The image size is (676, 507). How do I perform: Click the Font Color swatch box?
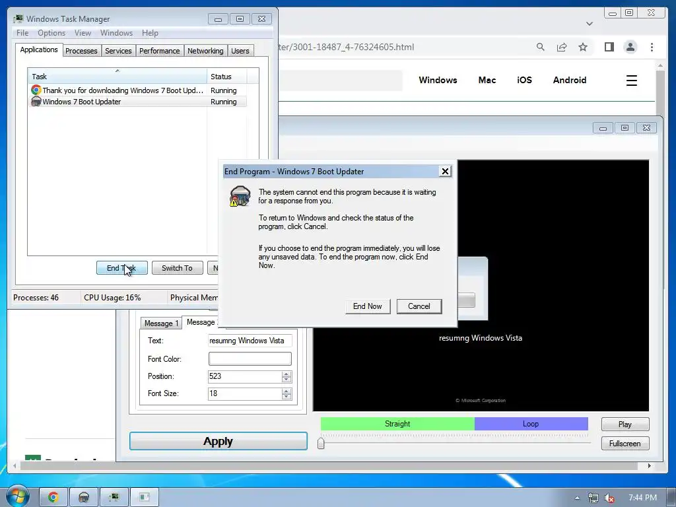tap(250, 358)
